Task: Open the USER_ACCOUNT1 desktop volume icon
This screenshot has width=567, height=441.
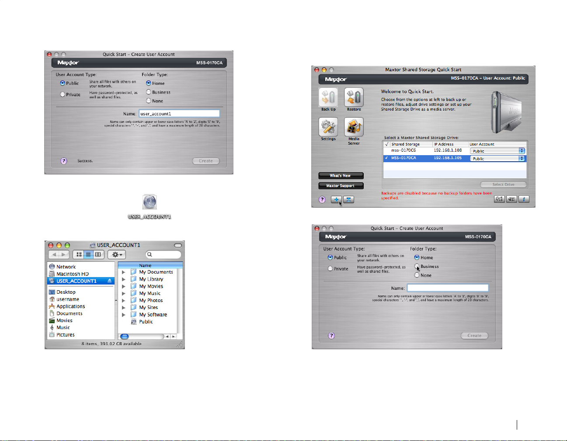Action: 150,202
